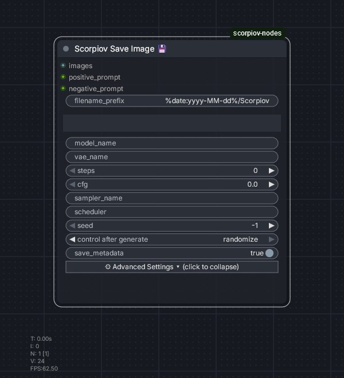Click the filename_prefix field

pyautogui.click(x=172, y=101)
